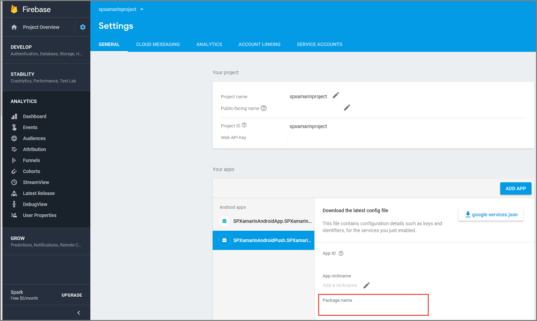Image resolution: width=537 pixels, height=321 pixels.
Task: Click the Settings page heading
Action: pos(116,26)
